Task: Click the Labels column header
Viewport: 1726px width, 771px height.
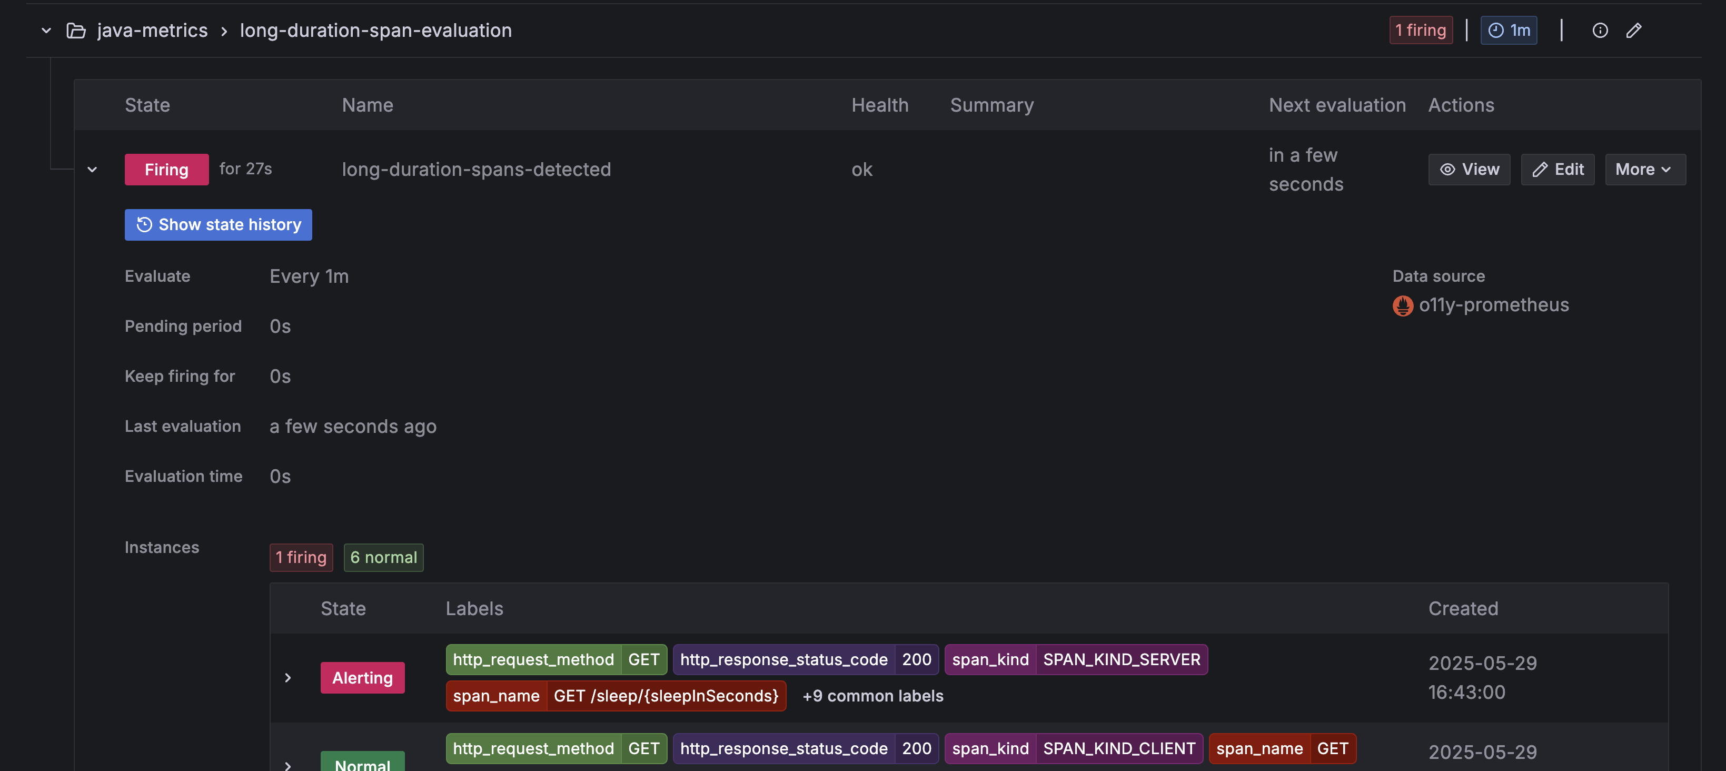Action: (474, 609)
